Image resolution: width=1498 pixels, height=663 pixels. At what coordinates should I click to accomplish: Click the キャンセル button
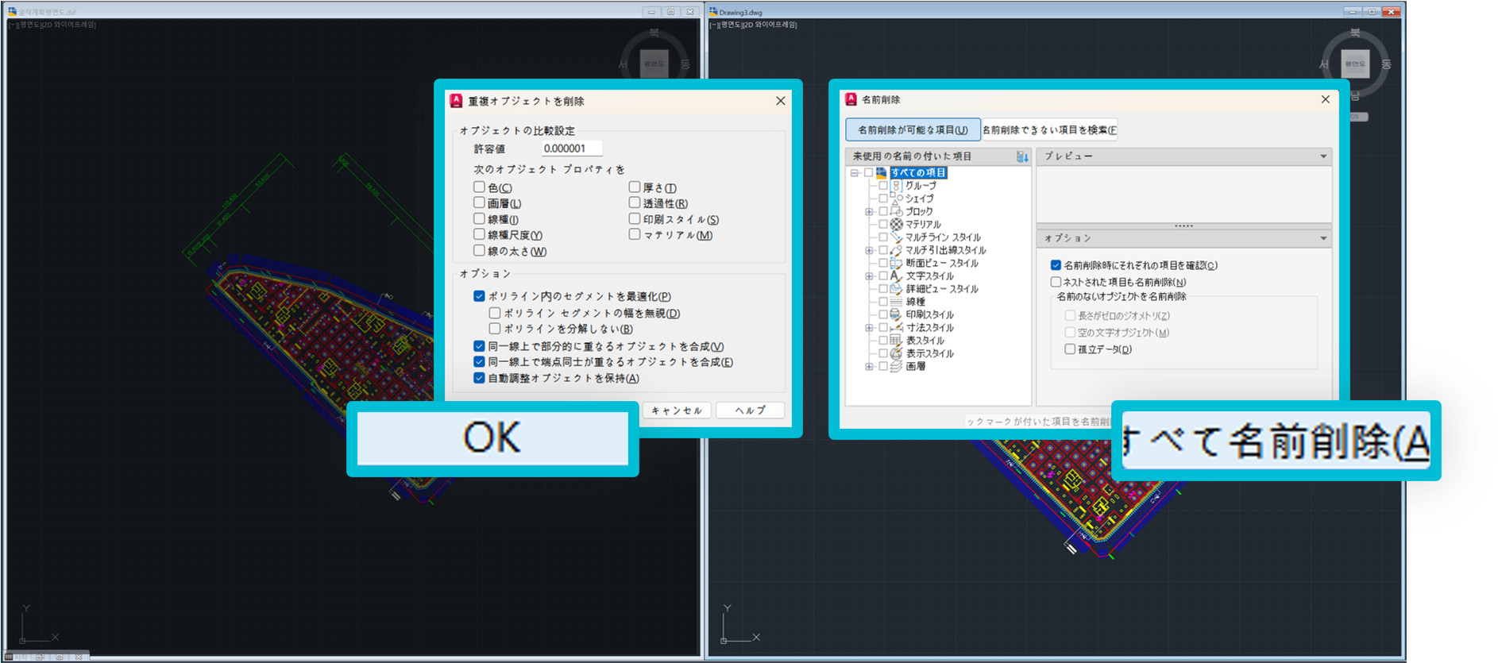point(677,411)
